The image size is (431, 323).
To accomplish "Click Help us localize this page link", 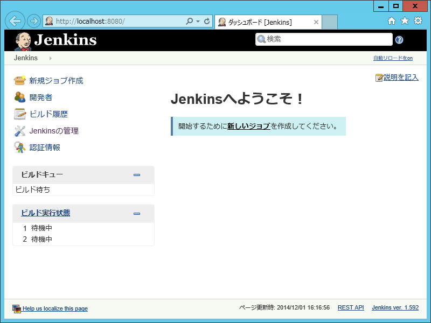I will (55, 308).
